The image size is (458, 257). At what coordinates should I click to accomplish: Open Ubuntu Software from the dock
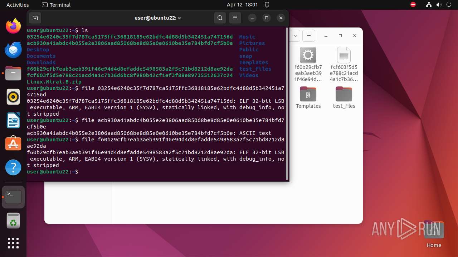(x=13, y=143)
